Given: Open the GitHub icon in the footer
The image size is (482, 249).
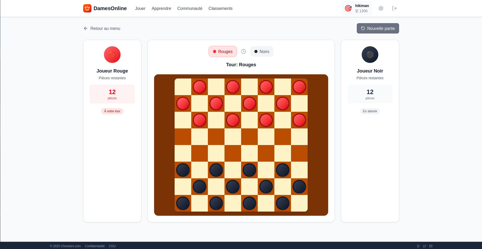Looking at the screenshot, I should (418, 246).
